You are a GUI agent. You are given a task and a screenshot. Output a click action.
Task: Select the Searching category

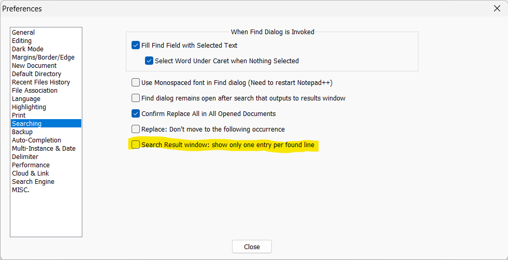[46, 123]
